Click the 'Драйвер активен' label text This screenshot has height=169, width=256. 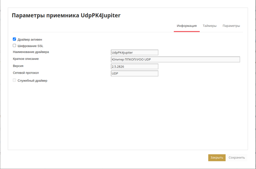[30, 40]
